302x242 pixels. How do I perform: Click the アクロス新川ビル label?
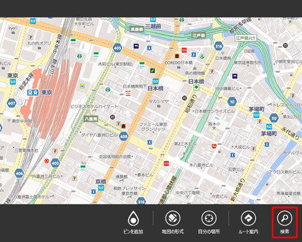pyautogui.click(x=285, y=172)
